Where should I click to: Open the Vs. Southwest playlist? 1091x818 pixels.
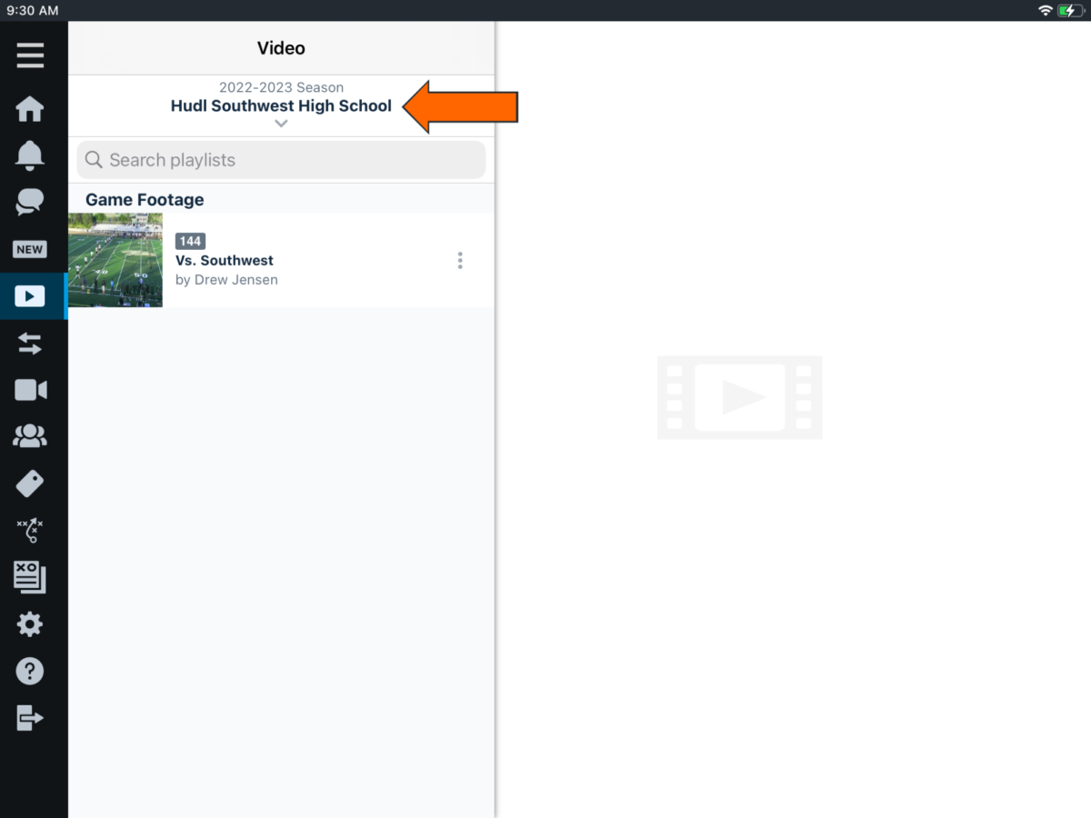tap(224, 260)
